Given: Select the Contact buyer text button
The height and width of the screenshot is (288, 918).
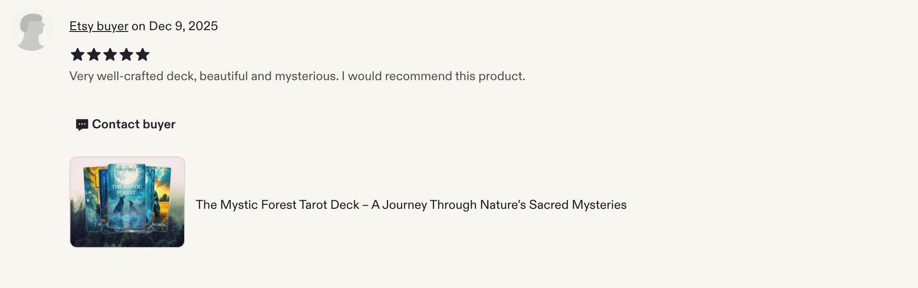Looking at the screenshot, I should click(x=134, y=124).
